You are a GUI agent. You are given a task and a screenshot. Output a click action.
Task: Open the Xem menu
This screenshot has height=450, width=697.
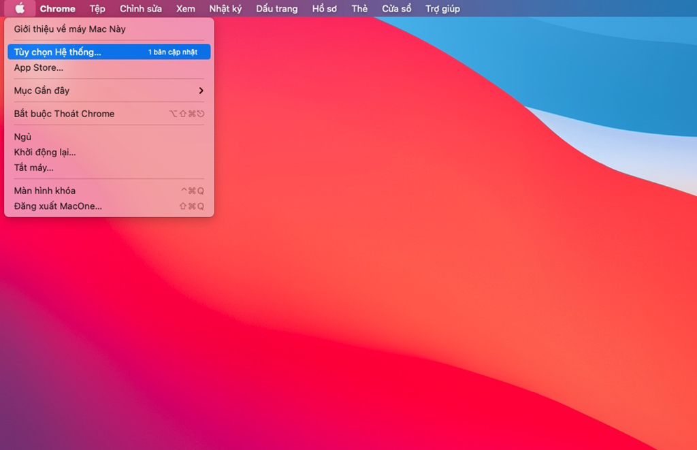click(x=185, y=8)
